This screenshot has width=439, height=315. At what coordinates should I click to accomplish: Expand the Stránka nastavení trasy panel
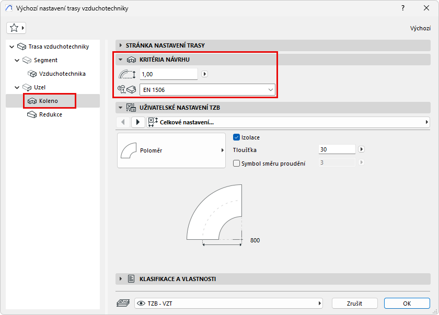[x=121, y=45]
